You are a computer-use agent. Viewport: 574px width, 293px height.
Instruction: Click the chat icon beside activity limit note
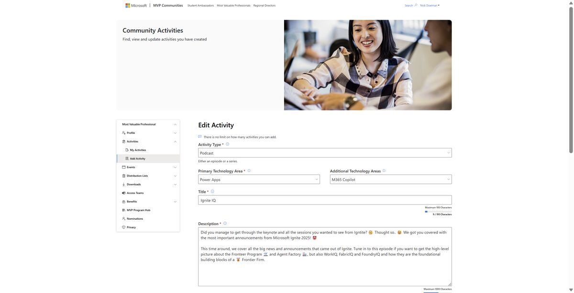tap(200, 136)
